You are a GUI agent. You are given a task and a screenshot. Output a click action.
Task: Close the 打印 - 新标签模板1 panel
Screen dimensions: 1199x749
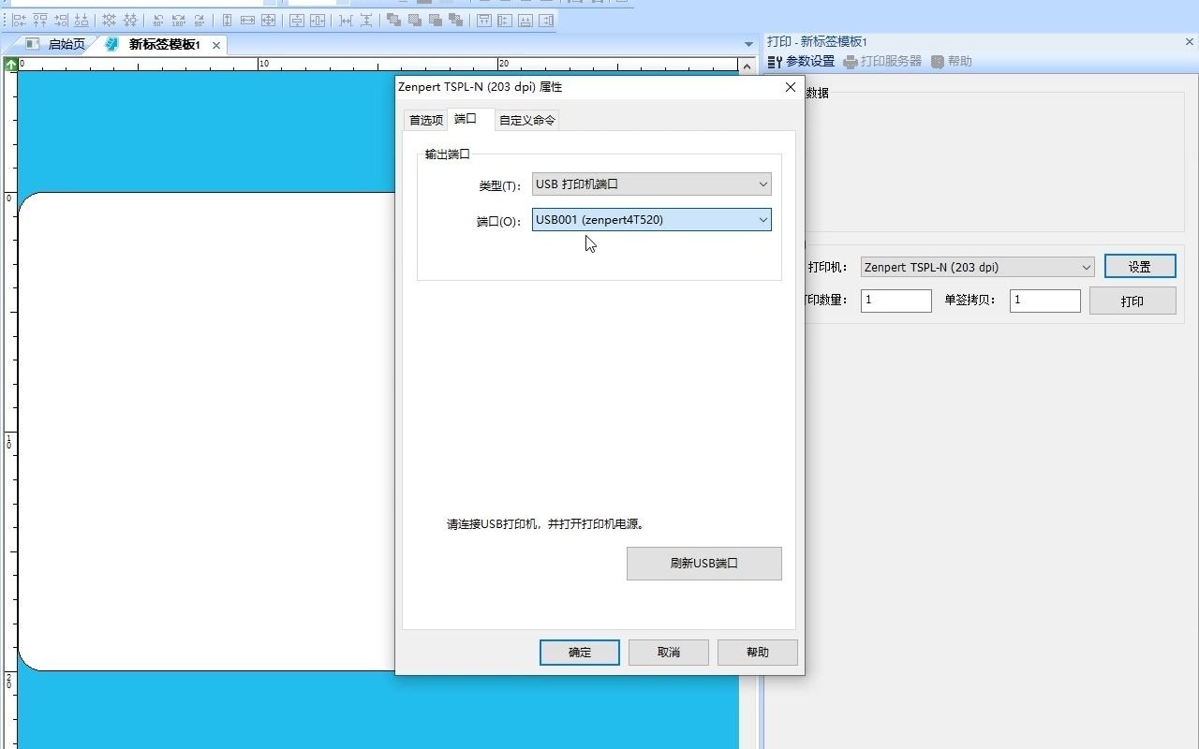pyautogui.click(x=1191, y=41)
